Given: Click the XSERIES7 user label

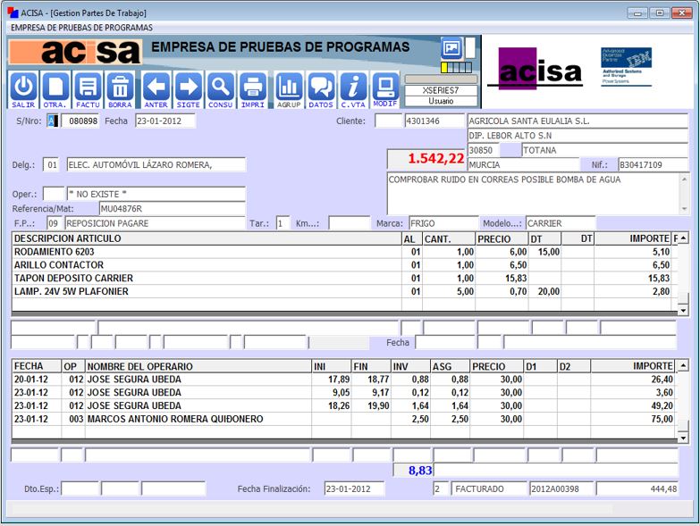Looking at the screenshot, I should click(x=441, y=90).
